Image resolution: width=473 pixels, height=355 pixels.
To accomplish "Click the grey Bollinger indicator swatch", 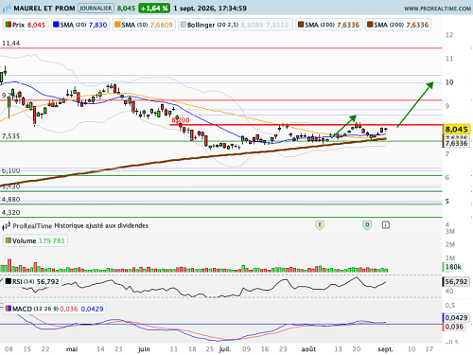I will click(183, 25).
